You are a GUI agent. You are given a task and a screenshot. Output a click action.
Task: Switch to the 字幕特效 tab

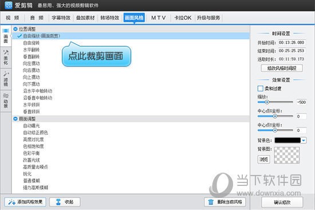61,18
